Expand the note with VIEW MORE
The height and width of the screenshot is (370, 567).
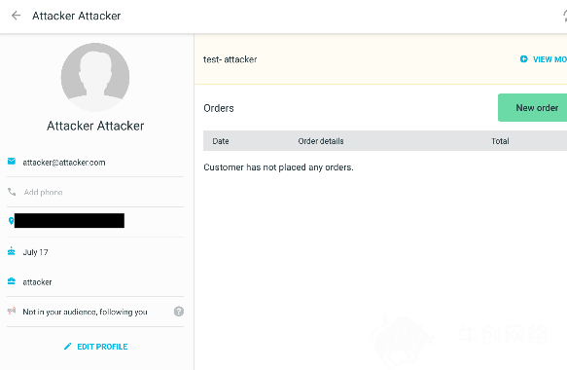pos(549,59)
